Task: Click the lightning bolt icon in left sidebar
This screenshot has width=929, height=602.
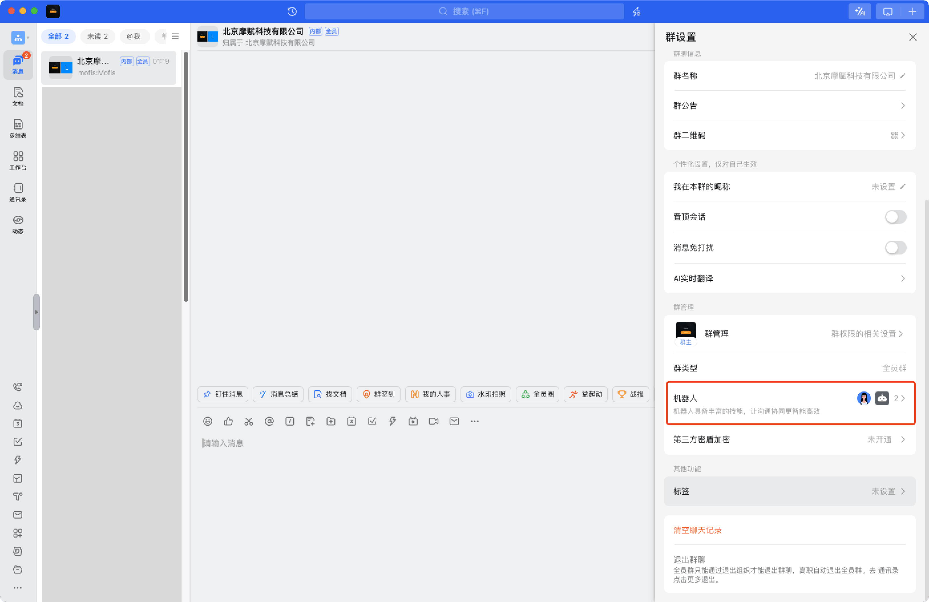Action: pyautogui.click(x=18, y=460)
